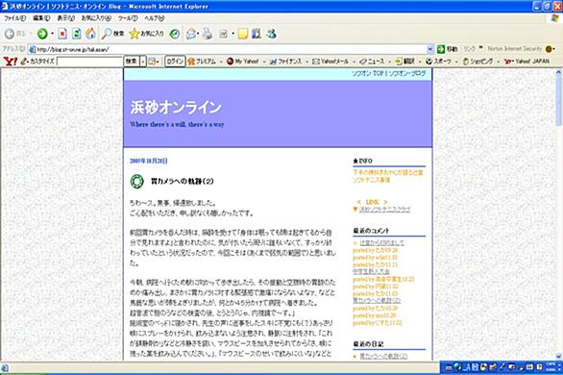Viewport: 563px width, 375px height.
Task: Open Yahoo!メール toolbar button
Action: click(330, 62)
